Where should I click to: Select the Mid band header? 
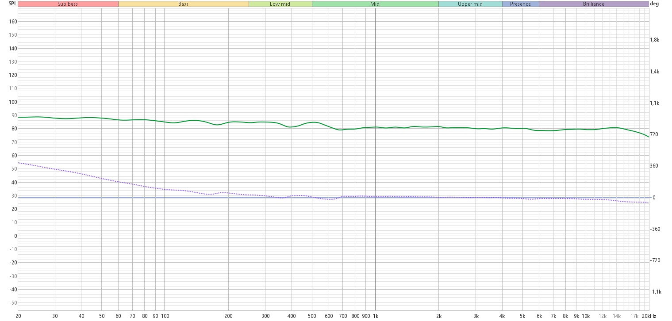click(375, 4)
